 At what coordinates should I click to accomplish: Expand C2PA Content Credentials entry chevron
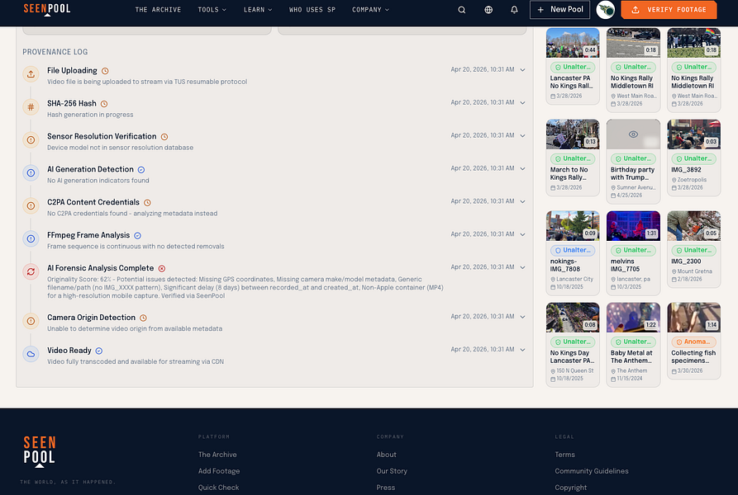[x=522, y=201]
